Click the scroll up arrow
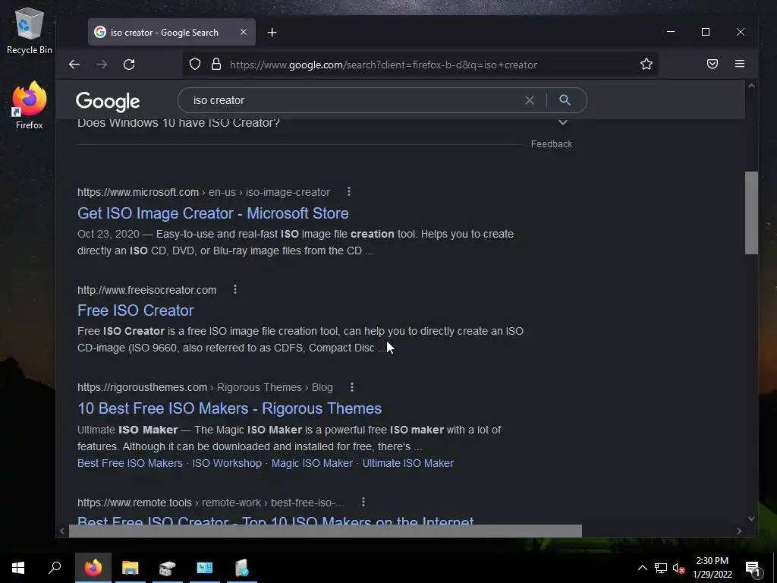This screenshot has width=777, height=583. pyautogui.click(x=751, y=87)
